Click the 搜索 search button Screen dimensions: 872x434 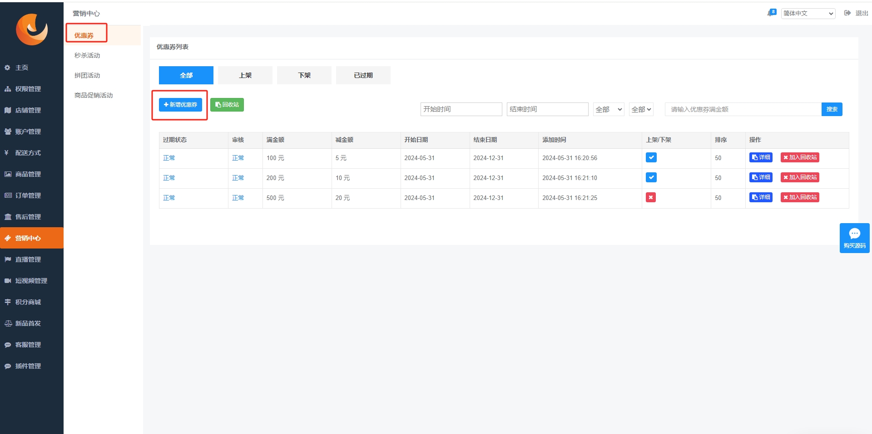tap(832, 109)
